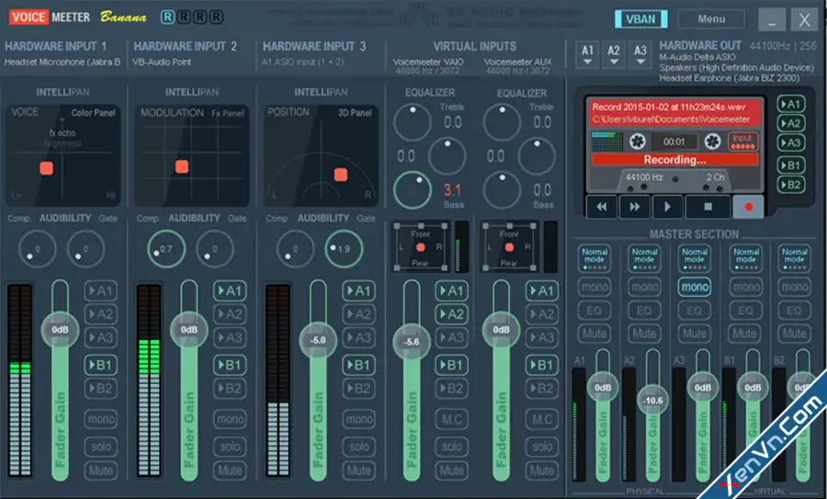This screenshot has height=499, width=827.
Task: Click A2 master fader at -10.6
Action: [x=652, y=401]
